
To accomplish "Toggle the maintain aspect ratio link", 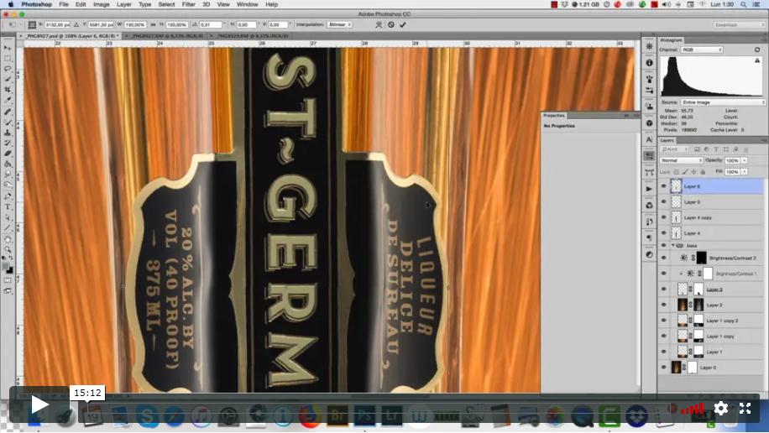I will click(153, 24).
